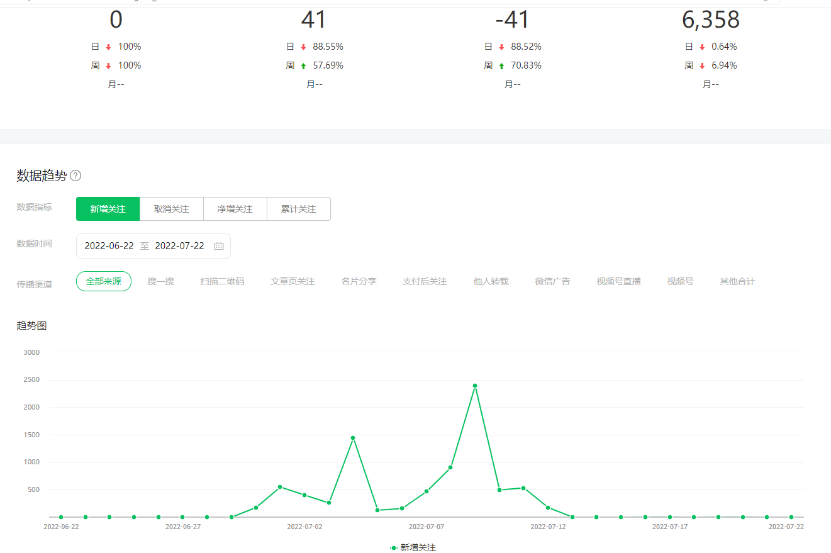Viewport: 831px width, 553px height.
Task: Filter by 微信广告 channel
Action: coord(552,281)
